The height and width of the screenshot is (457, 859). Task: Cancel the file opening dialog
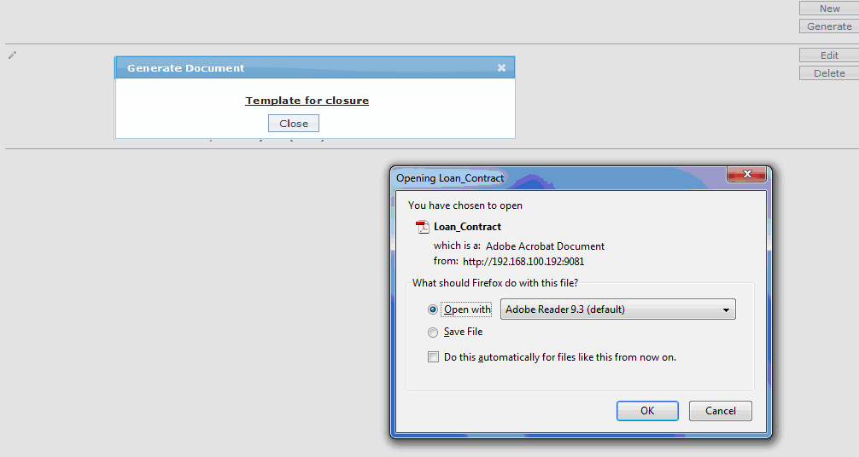[x=720, y=411]
